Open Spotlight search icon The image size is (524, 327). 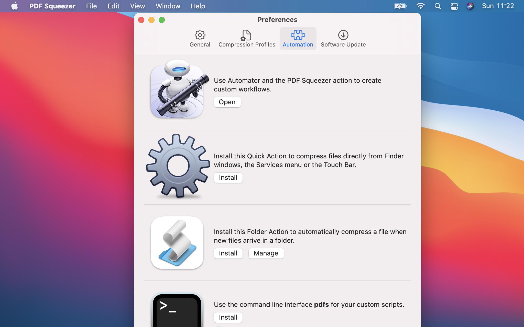438,6
